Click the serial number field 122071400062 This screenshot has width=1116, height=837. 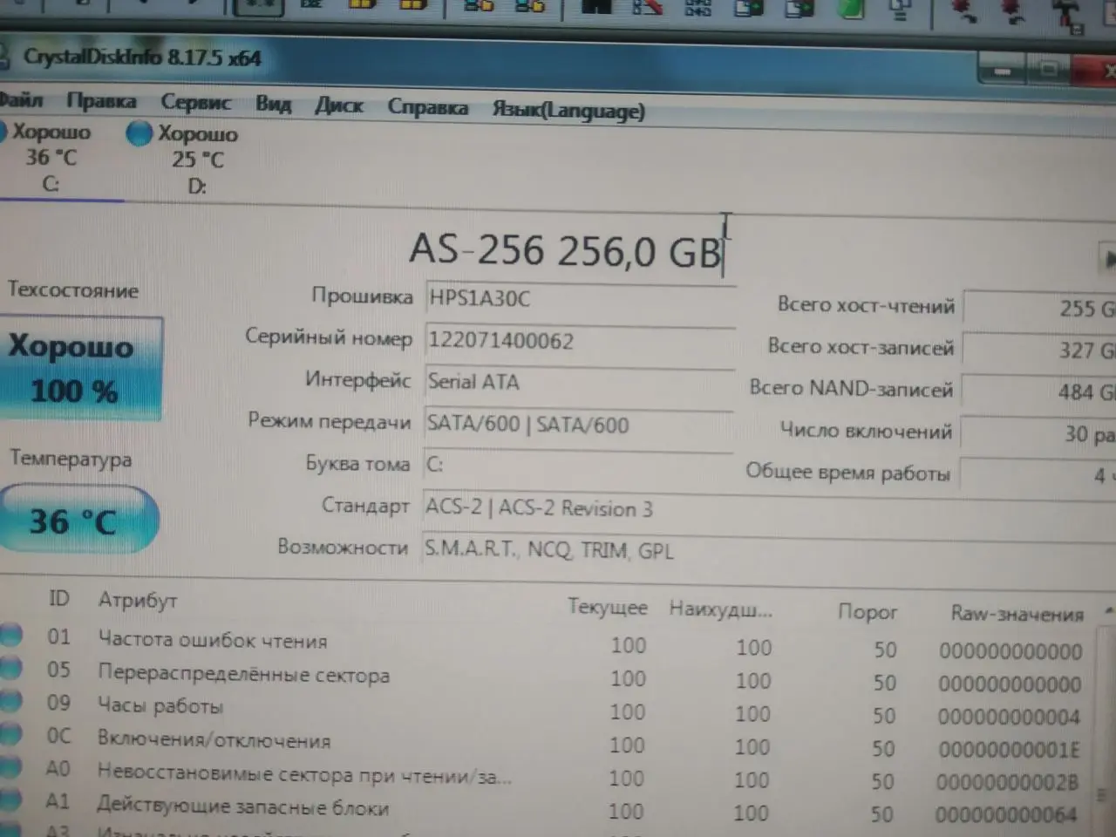(x=580, y=340)
